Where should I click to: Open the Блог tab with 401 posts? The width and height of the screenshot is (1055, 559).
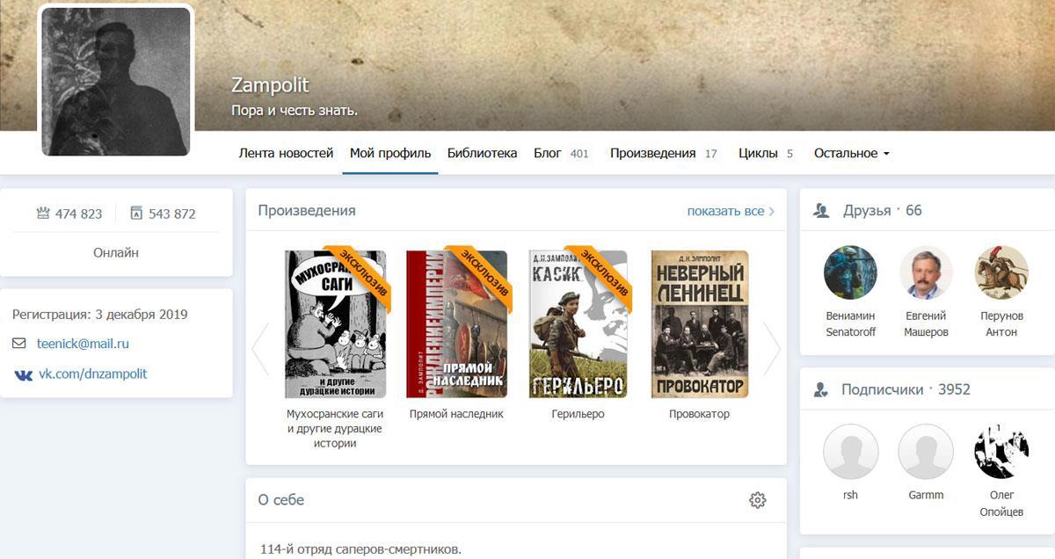point(561,153)
